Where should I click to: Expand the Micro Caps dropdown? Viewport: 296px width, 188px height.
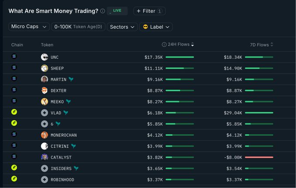click(x=29, y=27)
